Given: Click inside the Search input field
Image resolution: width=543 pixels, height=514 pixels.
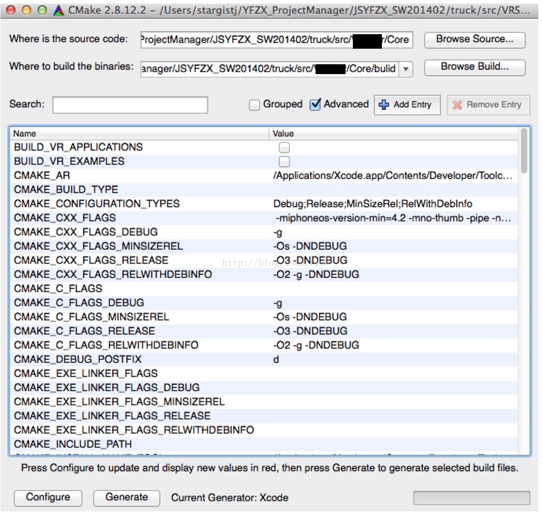Looking at the screenshot, I should tap(130, 105).
